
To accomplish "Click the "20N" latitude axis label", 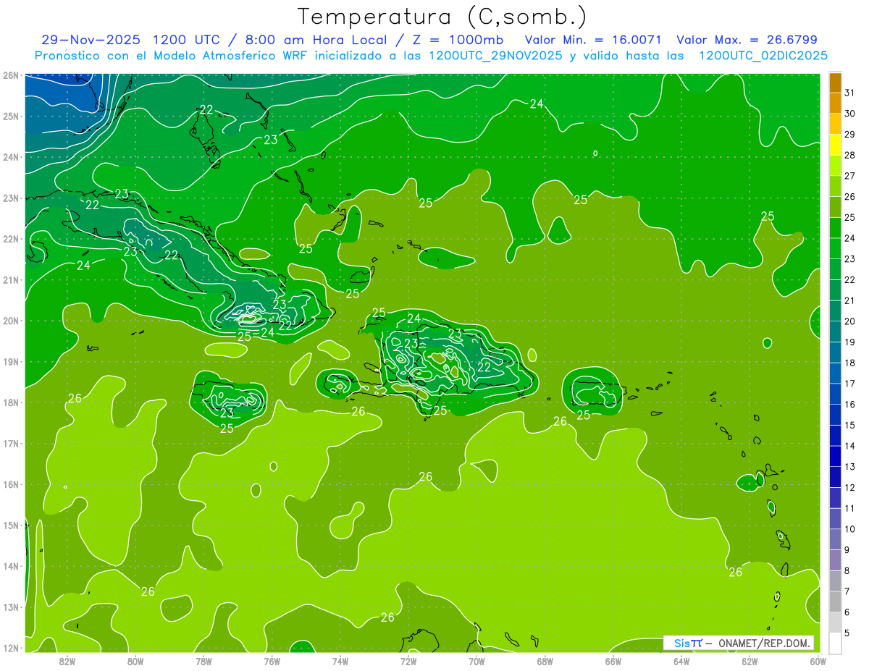I will [x=11, y=321].
